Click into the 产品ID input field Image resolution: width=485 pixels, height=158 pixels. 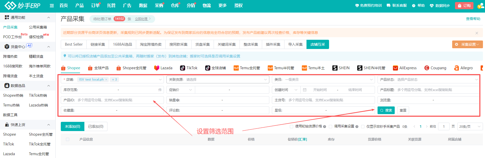(112, 100)
